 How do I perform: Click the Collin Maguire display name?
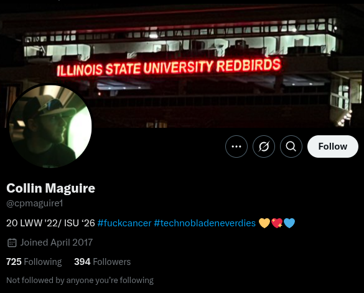50,188
